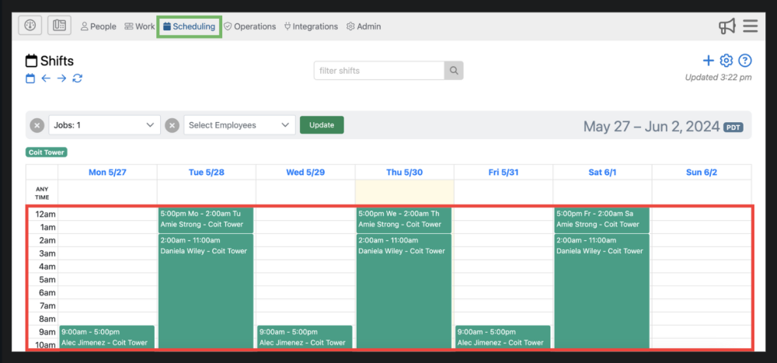Open the hamburger main menu

coord(750,26)
